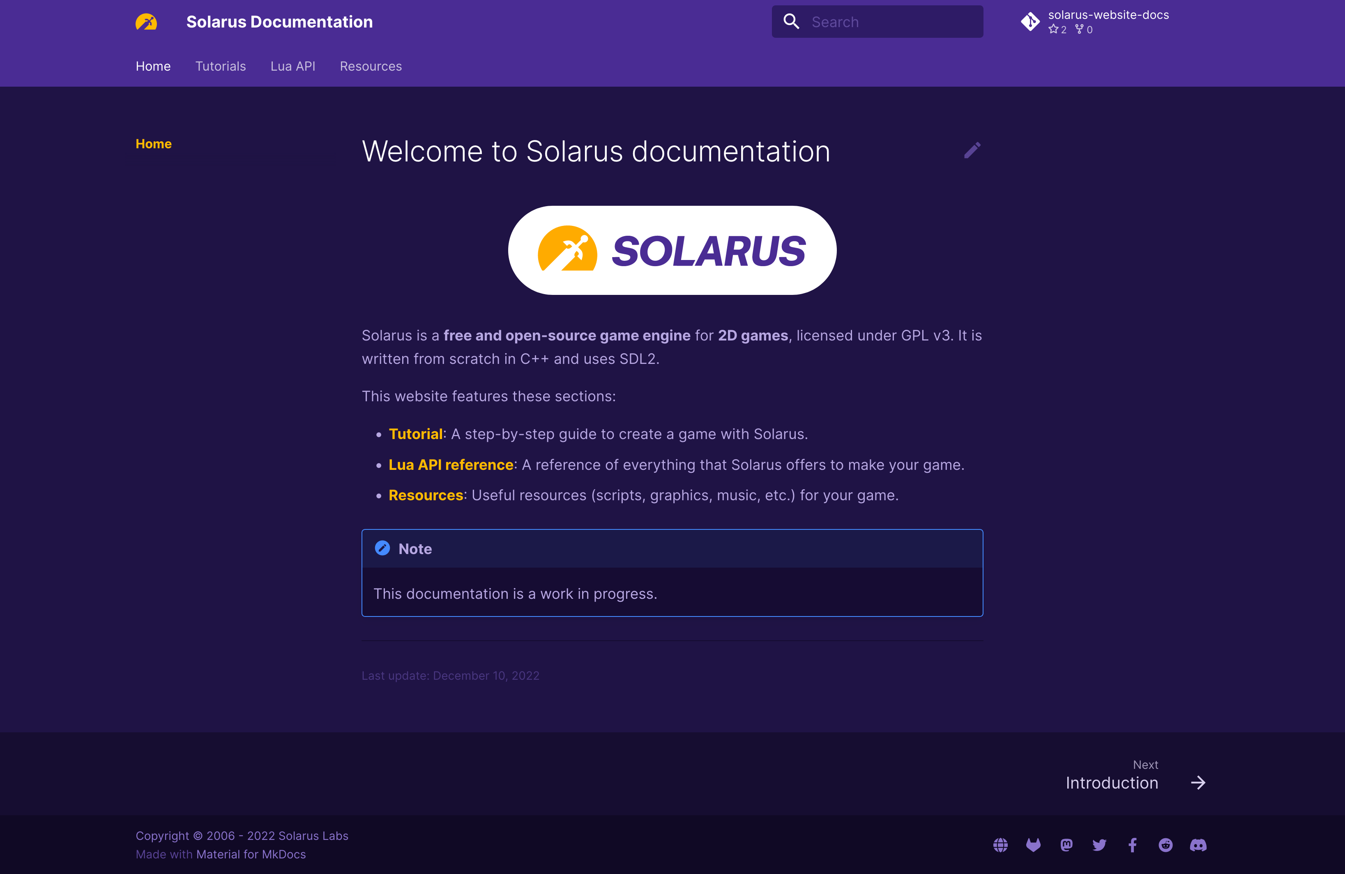1345x874 pixels.
Task: Click the Solarus logo icon in header
Action: [147, 21]
